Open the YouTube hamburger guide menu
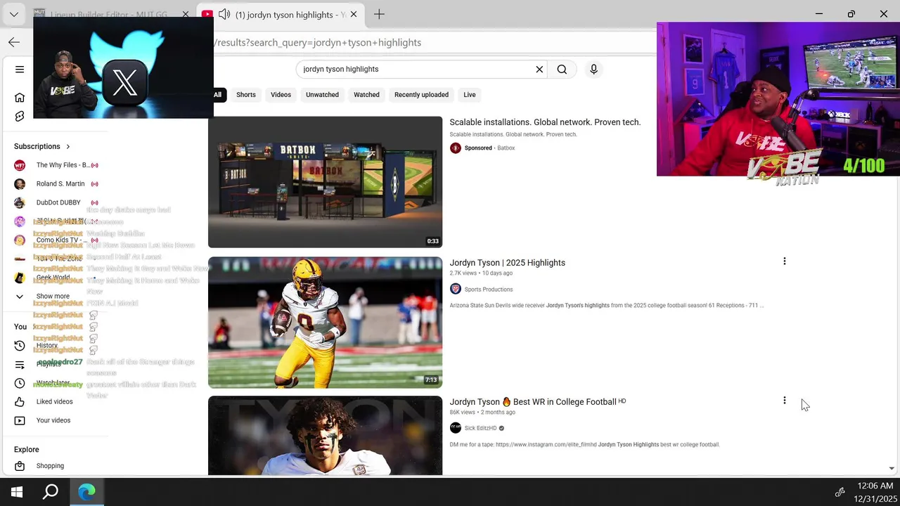The height and width of the screenshot is (506, 900). click(x=20, y=70)
